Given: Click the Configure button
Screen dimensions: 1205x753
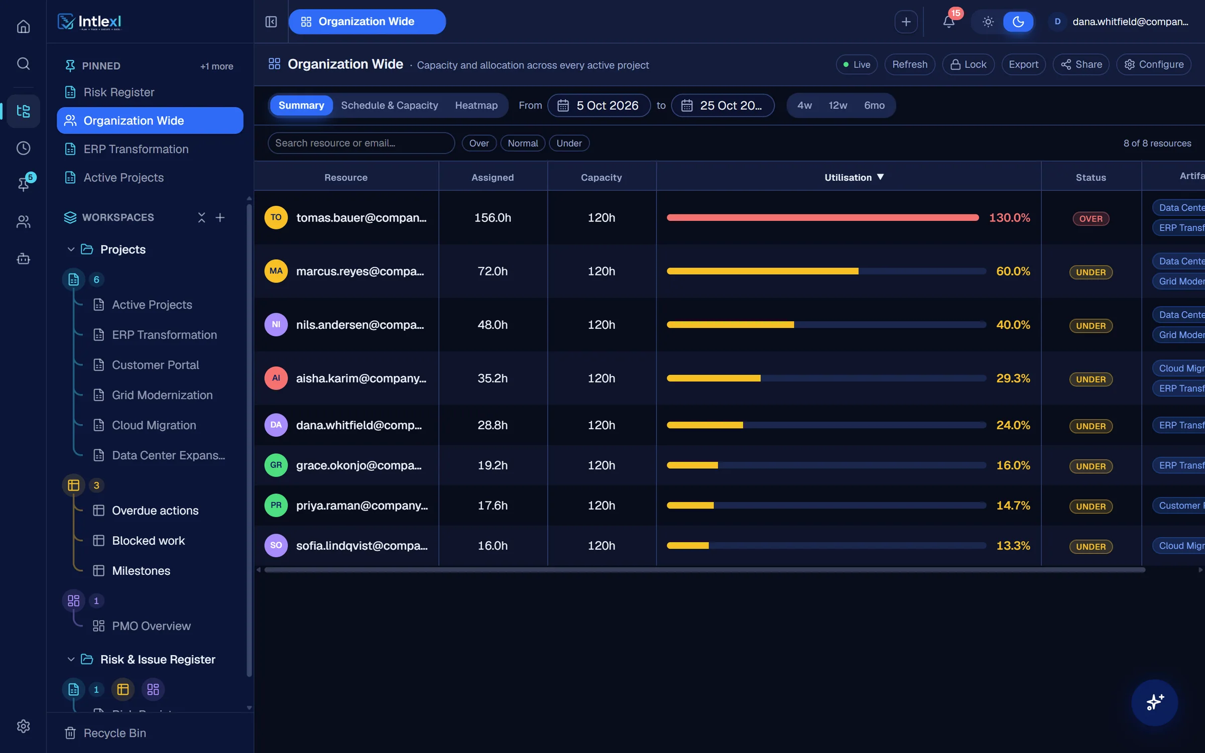Looking at the screenshot, I should tap(1153, 64).
